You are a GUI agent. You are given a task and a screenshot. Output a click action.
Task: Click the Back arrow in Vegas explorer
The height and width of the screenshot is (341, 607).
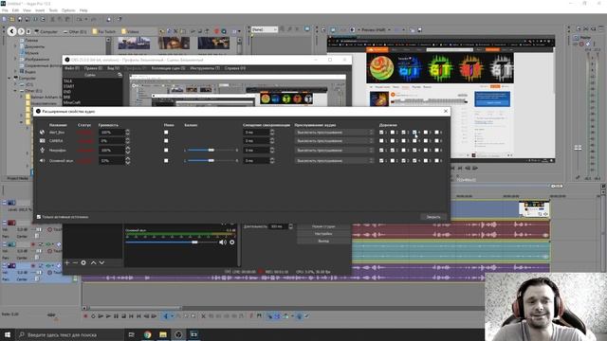click(x=11, y=31)
